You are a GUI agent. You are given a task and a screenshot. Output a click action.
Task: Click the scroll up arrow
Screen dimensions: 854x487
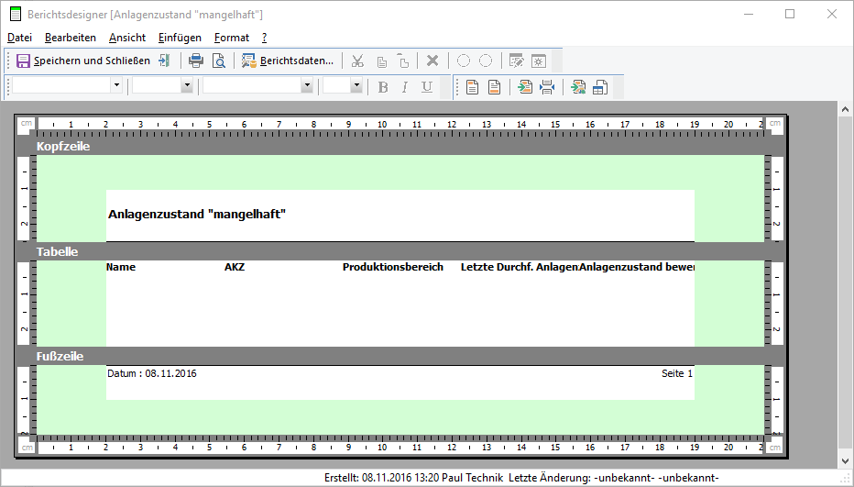(845, 110)
